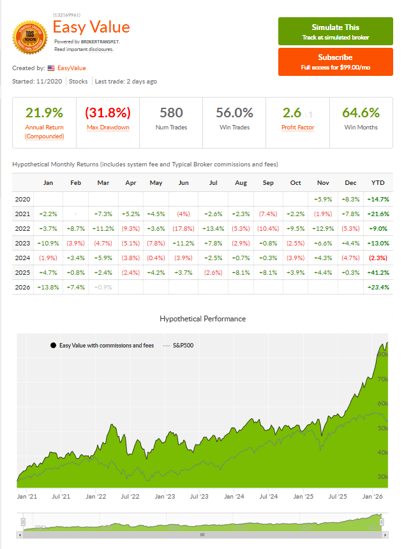
Task: Toggle the Easy Value legend black dot
Action: pos(53,345)
